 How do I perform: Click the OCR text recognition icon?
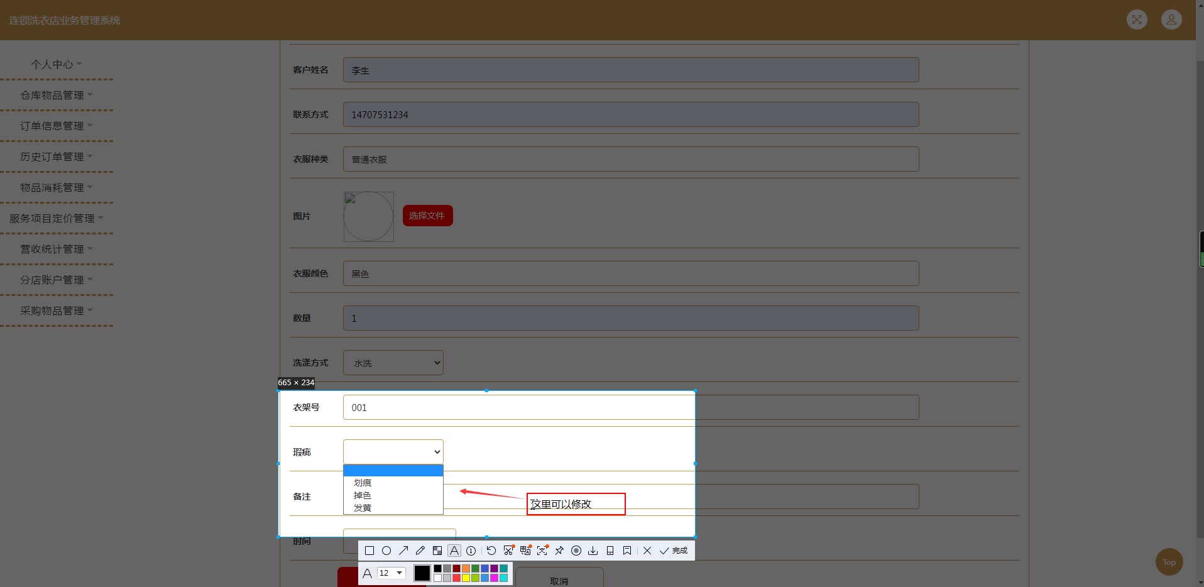[542, 550]
